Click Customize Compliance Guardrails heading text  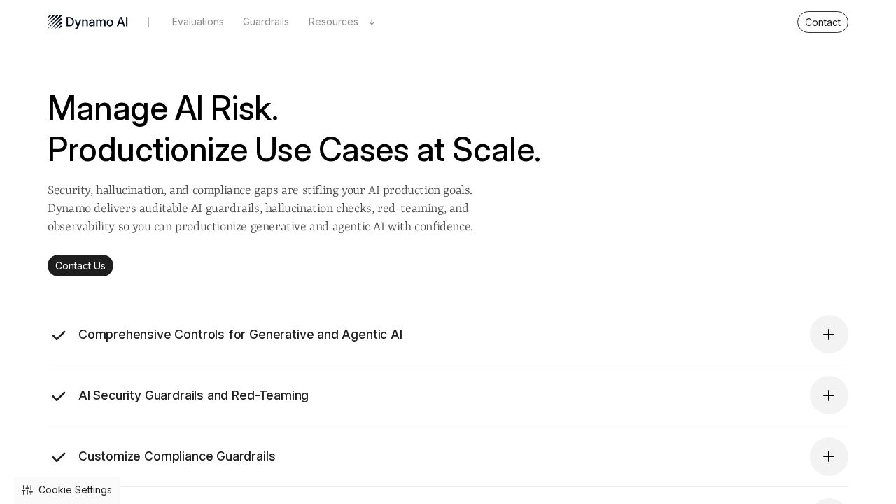point(176,456)
